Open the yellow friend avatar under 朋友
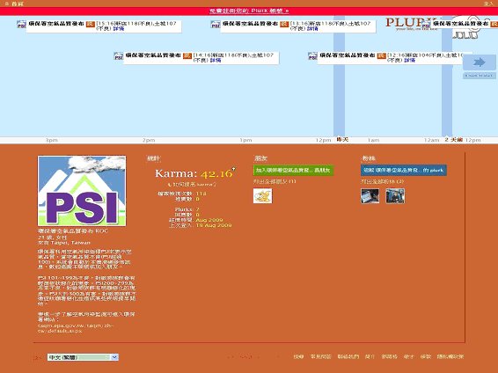The image size is (498, 373). (x=263, y=196)
